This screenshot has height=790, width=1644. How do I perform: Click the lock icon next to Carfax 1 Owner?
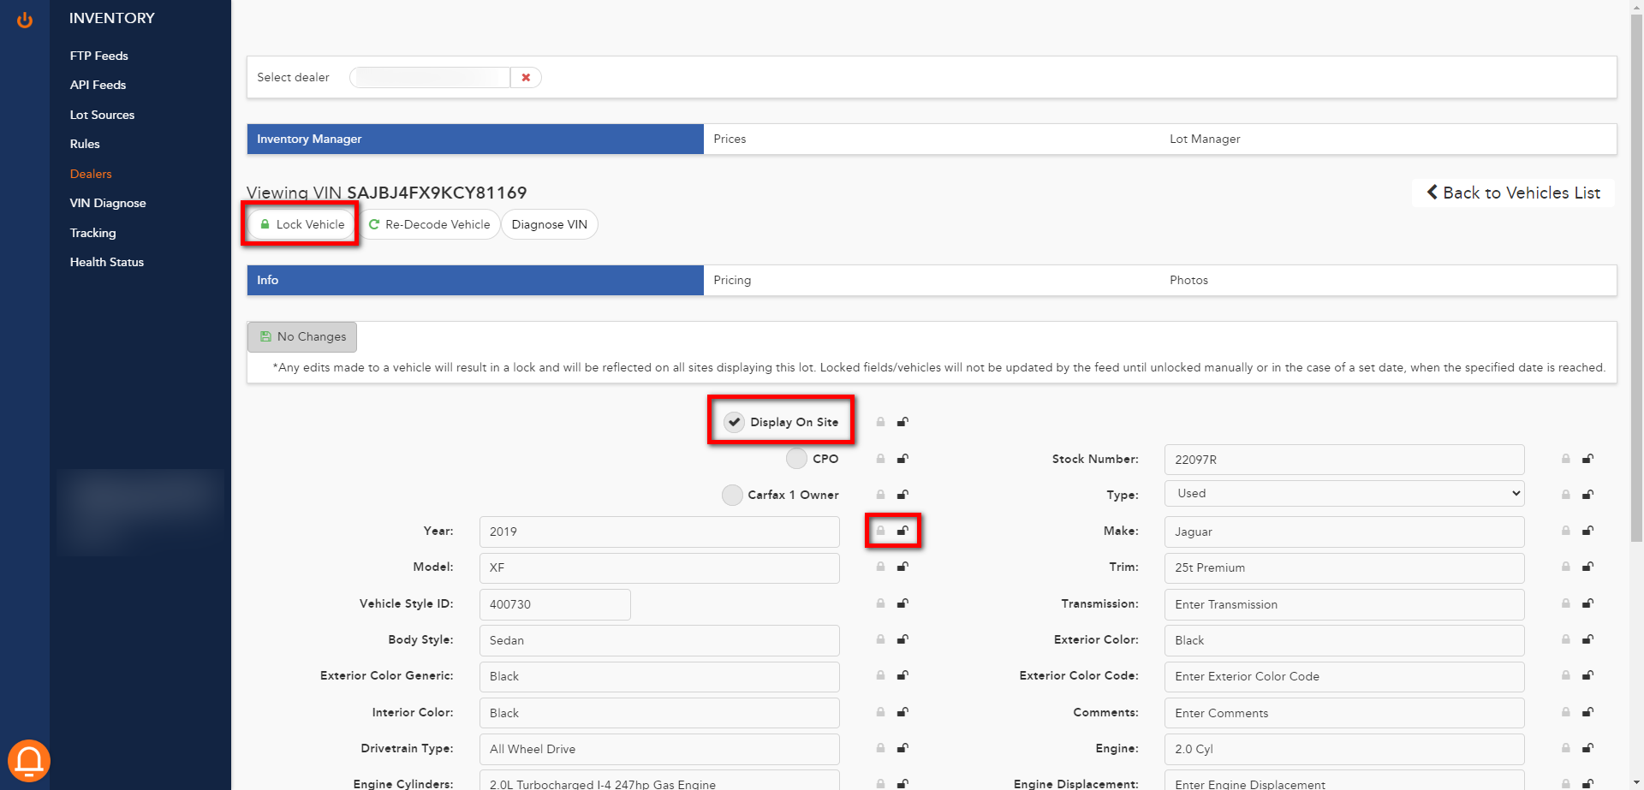[x=880, y=494]
